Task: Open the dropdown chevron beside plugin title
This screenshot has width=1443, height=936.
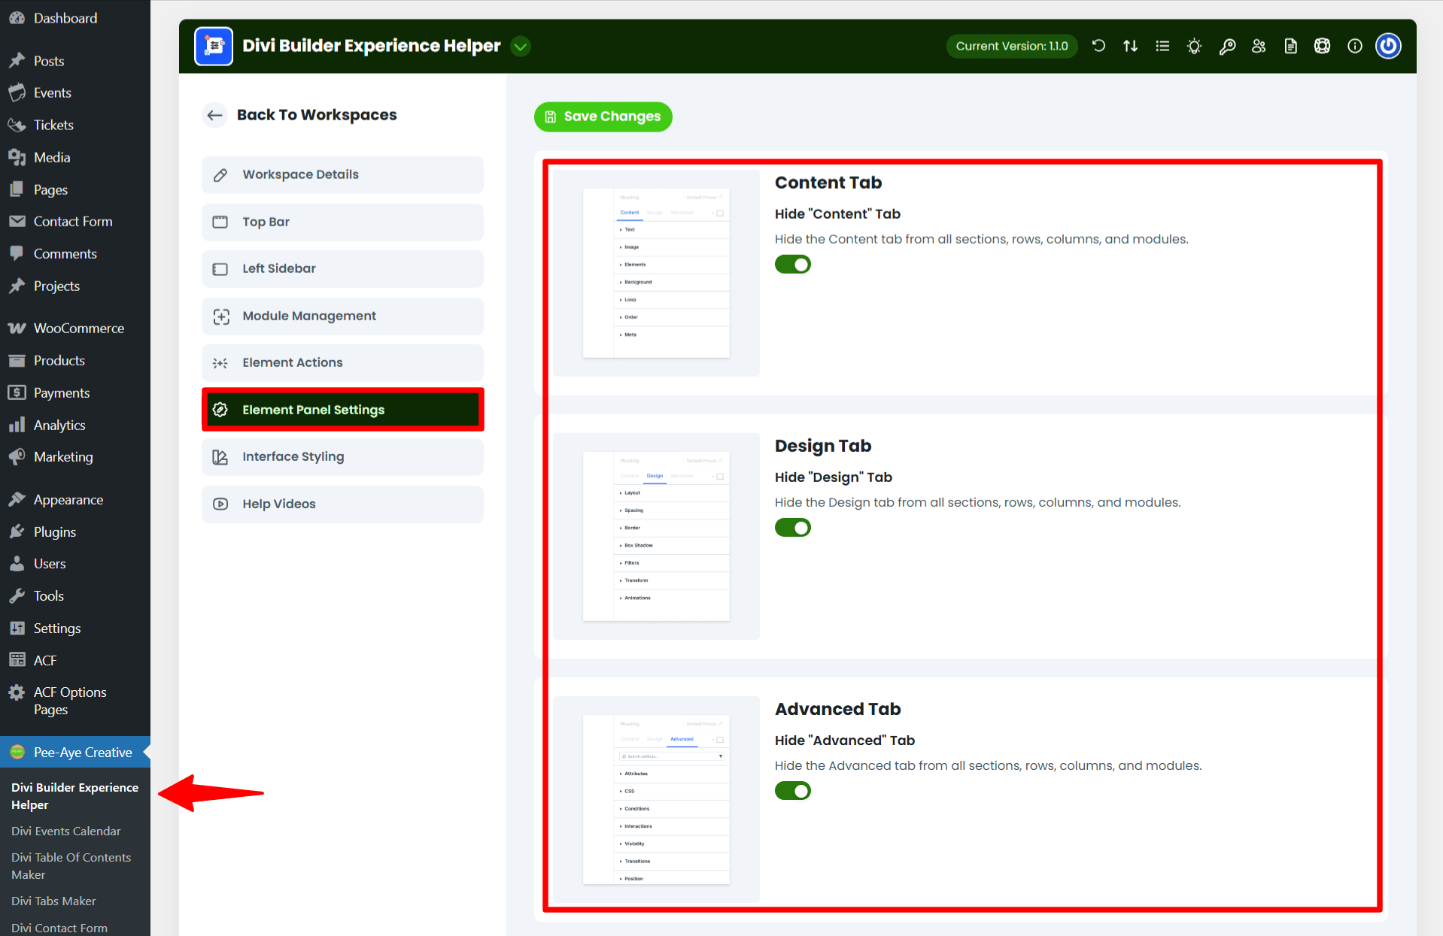Action: pyautogui.click(x=520, y=47)
